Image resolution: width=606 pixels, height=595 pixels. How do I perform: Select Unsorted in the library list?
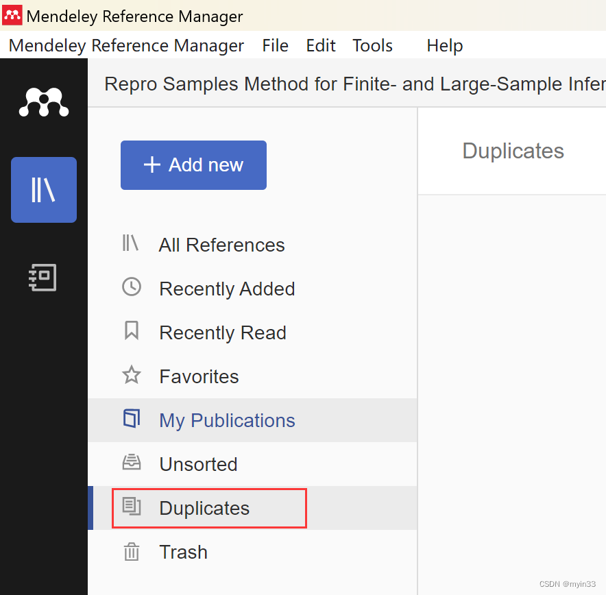[253, 464]
